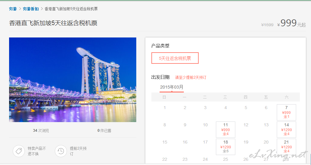Screen dimensions: 311x165
Task: Click the page title 香港直飞新加坡5天往返含税机票
Action: click(53, 23)
